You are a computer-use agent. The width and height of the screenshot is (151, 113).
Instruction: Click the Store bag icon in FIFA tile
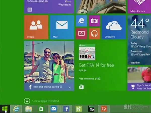[81, 87]
